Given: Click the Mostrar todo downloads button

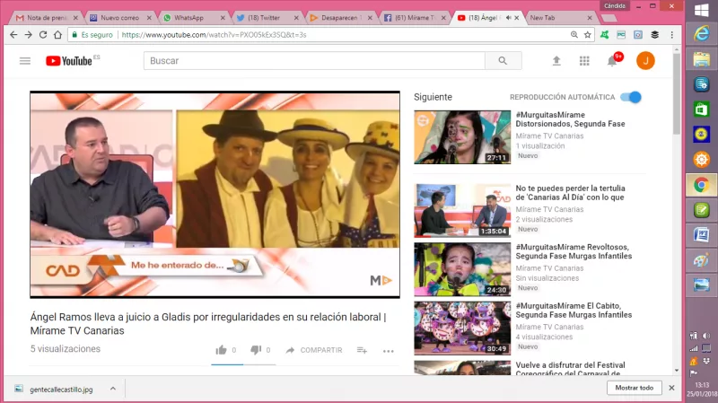Looking at the screenshot, I should coord(635,388).
